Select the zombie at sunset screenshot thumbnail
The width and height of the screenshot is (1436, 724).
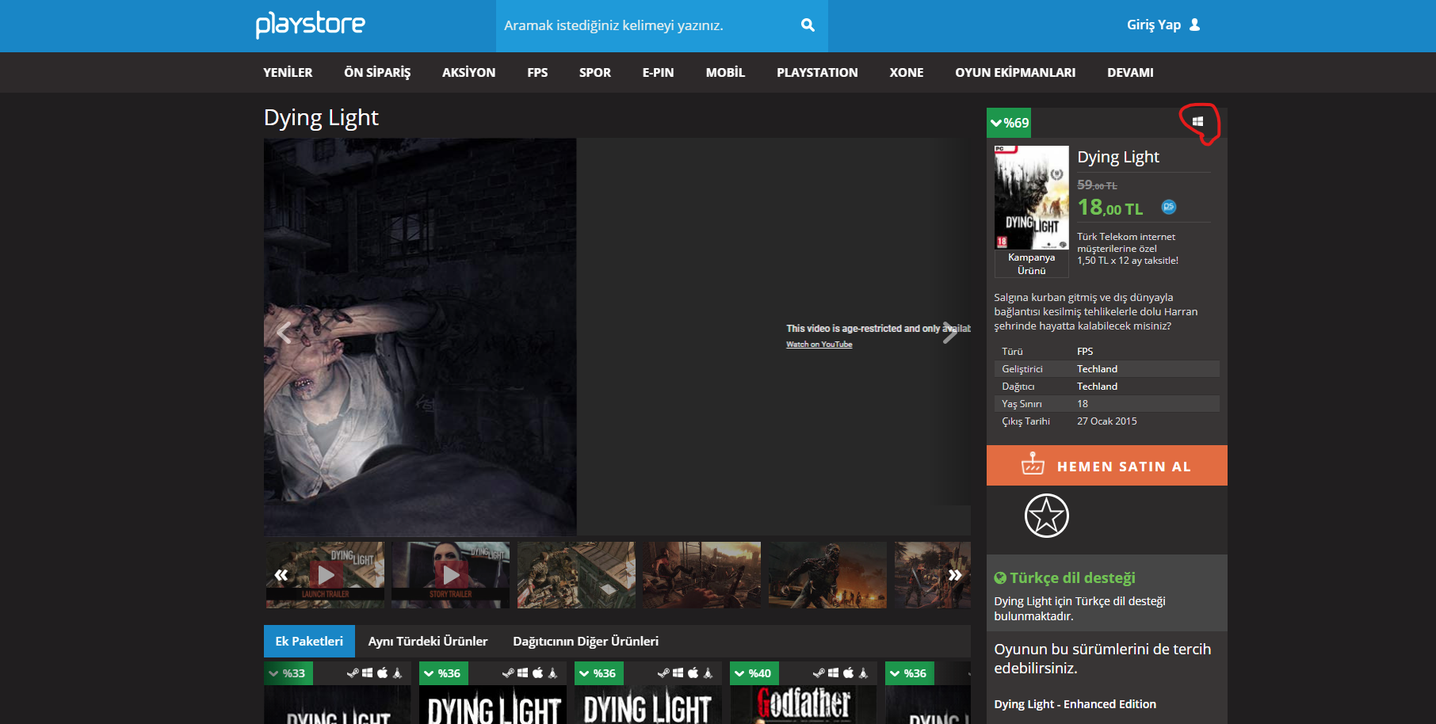(x=827, y=575)
